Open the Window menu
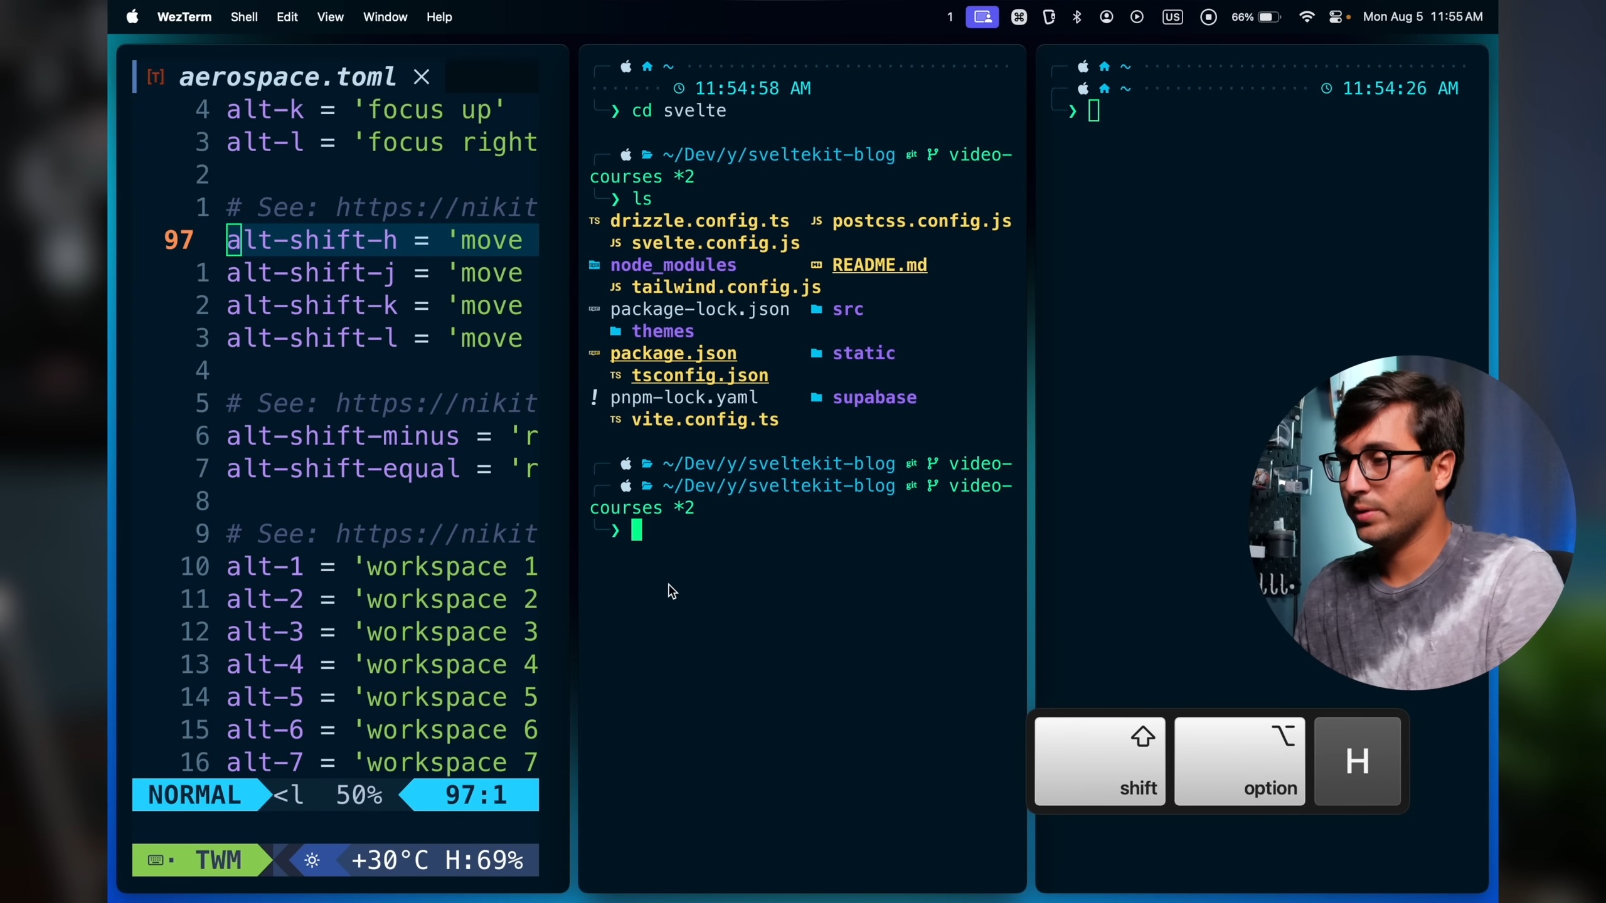The image size is (1606, 903). click(385, 17)
